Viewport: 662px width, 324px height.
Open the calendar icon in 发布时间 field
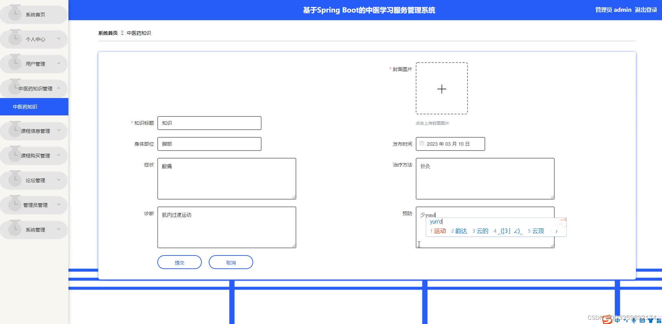[x=422, y=143]
